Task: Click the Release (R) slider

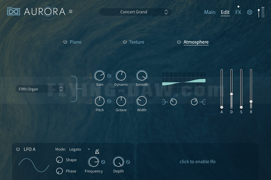Action: [251, 89]
